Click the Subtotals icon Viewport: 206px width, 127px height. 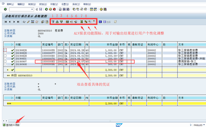point(86,22)
